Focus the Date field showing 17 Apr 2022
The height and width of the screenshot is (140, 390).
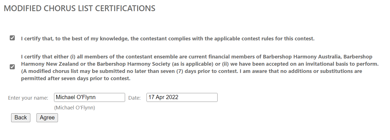click(x=182, y=97)
